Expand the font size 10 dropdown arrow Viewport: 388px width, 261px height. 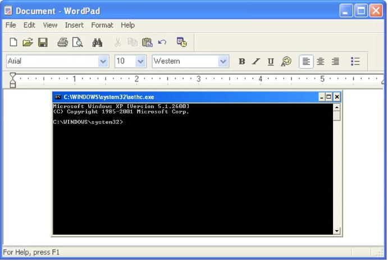coord(140,62)
